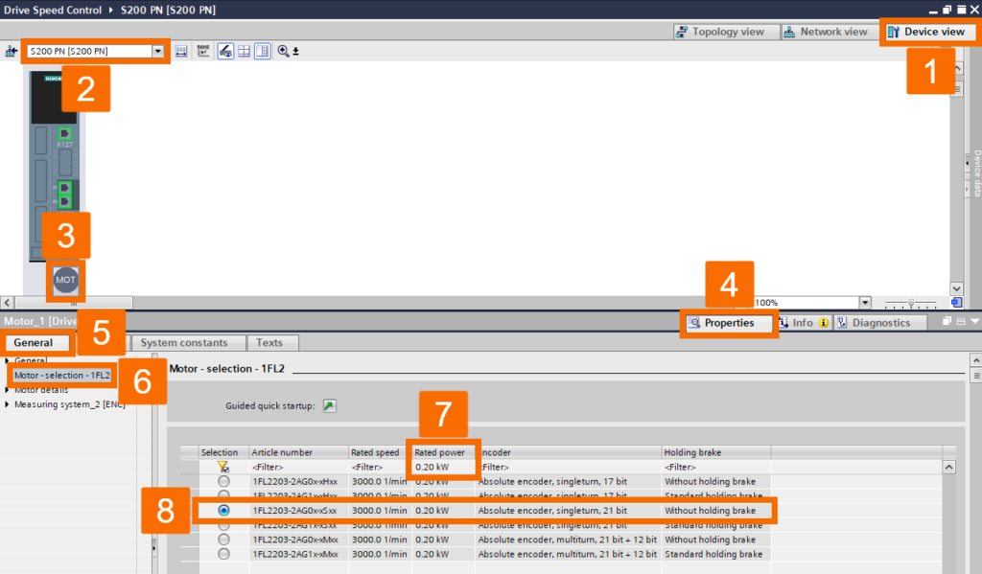Click the overview navigation icon beside zoom slider
This screenshot has height=574, width=982.
(x=956, y=303)
